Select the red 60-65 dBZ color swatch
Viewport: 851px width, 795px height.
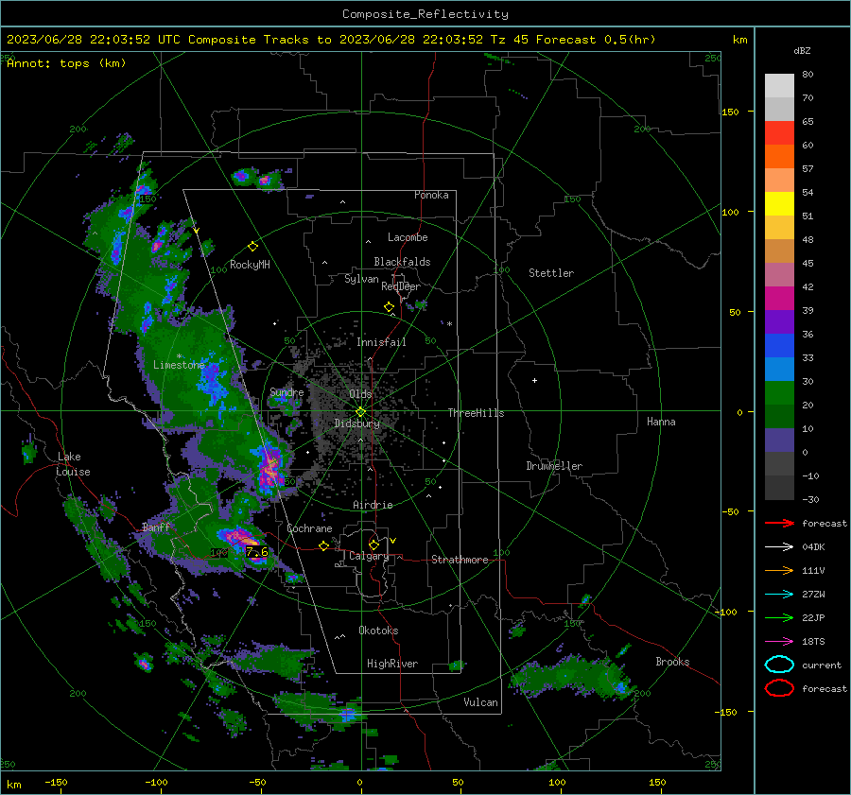click(x=779, y=133)
